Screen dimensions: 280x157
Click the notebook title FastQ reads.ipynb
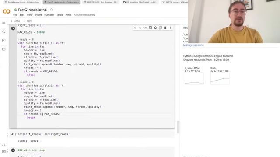[32, 10]
